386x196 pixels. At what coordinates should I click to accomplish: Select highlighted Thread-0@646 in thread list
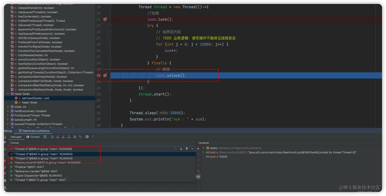click(x=102, y=154)
